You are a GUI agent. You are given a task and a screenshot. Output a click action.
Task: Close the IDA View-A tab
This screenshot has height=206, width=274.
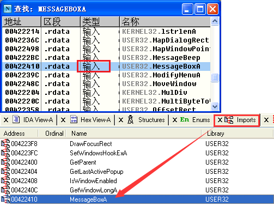click(6, 120)
